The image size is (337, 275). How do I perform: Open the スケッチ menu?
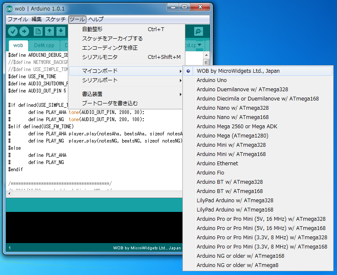[56, 19]
